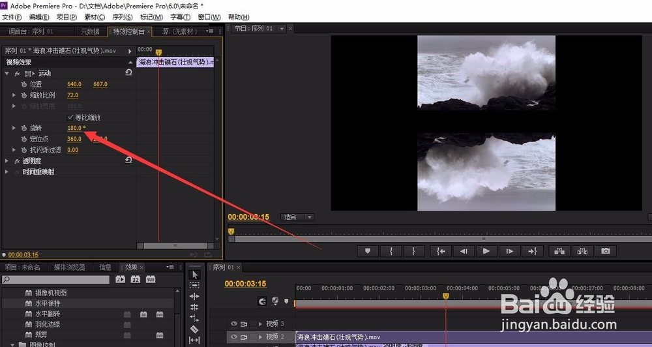Expand the 视频 2 track

(261, 337)
